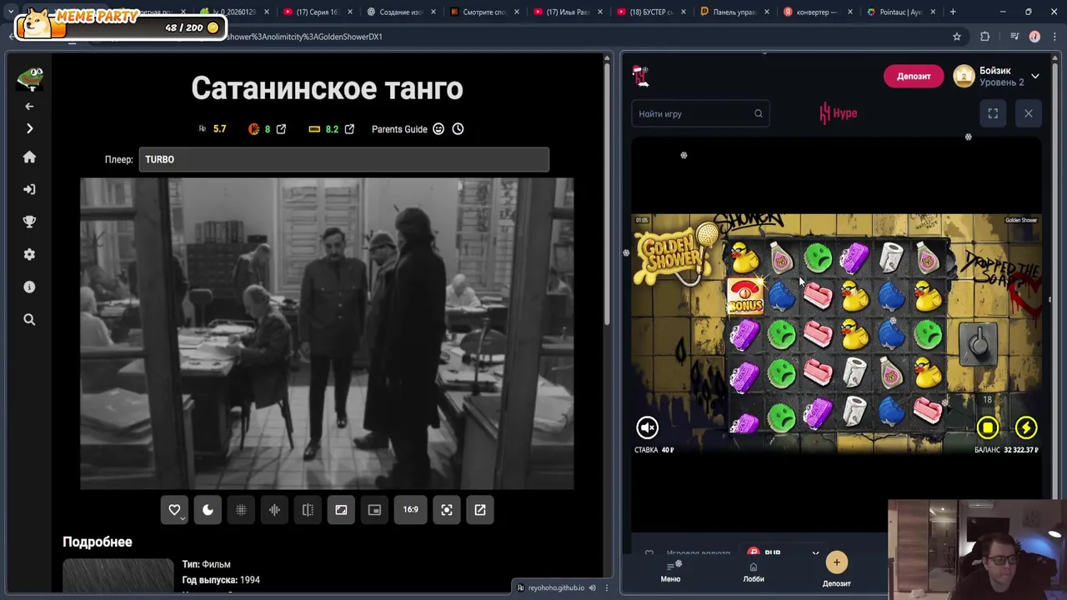Switch to the БУСТЕР browser tab
The height and width of the screenshot is (600, 1067).
pyautogui.click(x=650, y=12)
